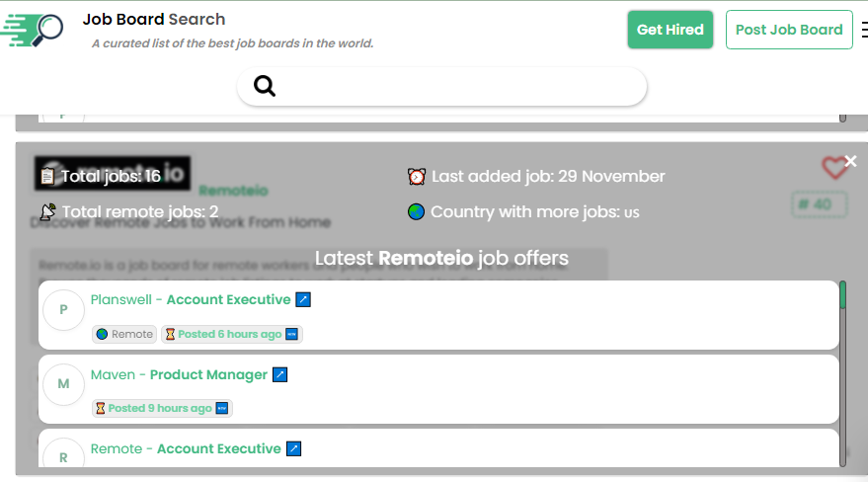This screenshot has width=868, height=482.
Task: Click the Planswell avatar circle with P
Action: pos(64,310)
